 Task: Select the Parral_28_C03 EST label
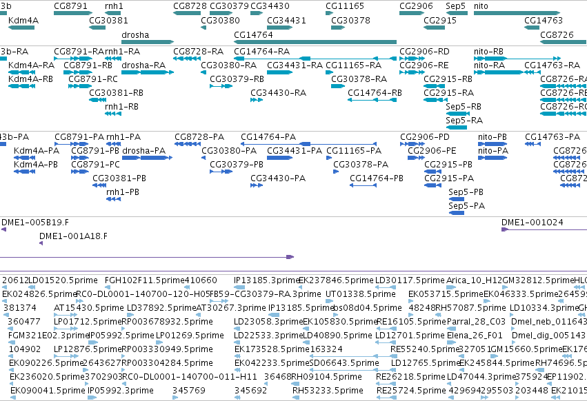click(x=476, y=322)
